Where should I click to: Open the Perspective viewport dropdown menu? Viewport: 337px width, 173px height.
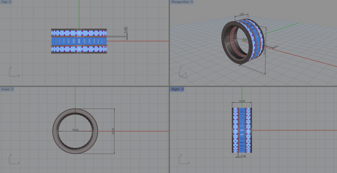click(x=192, y=2)
